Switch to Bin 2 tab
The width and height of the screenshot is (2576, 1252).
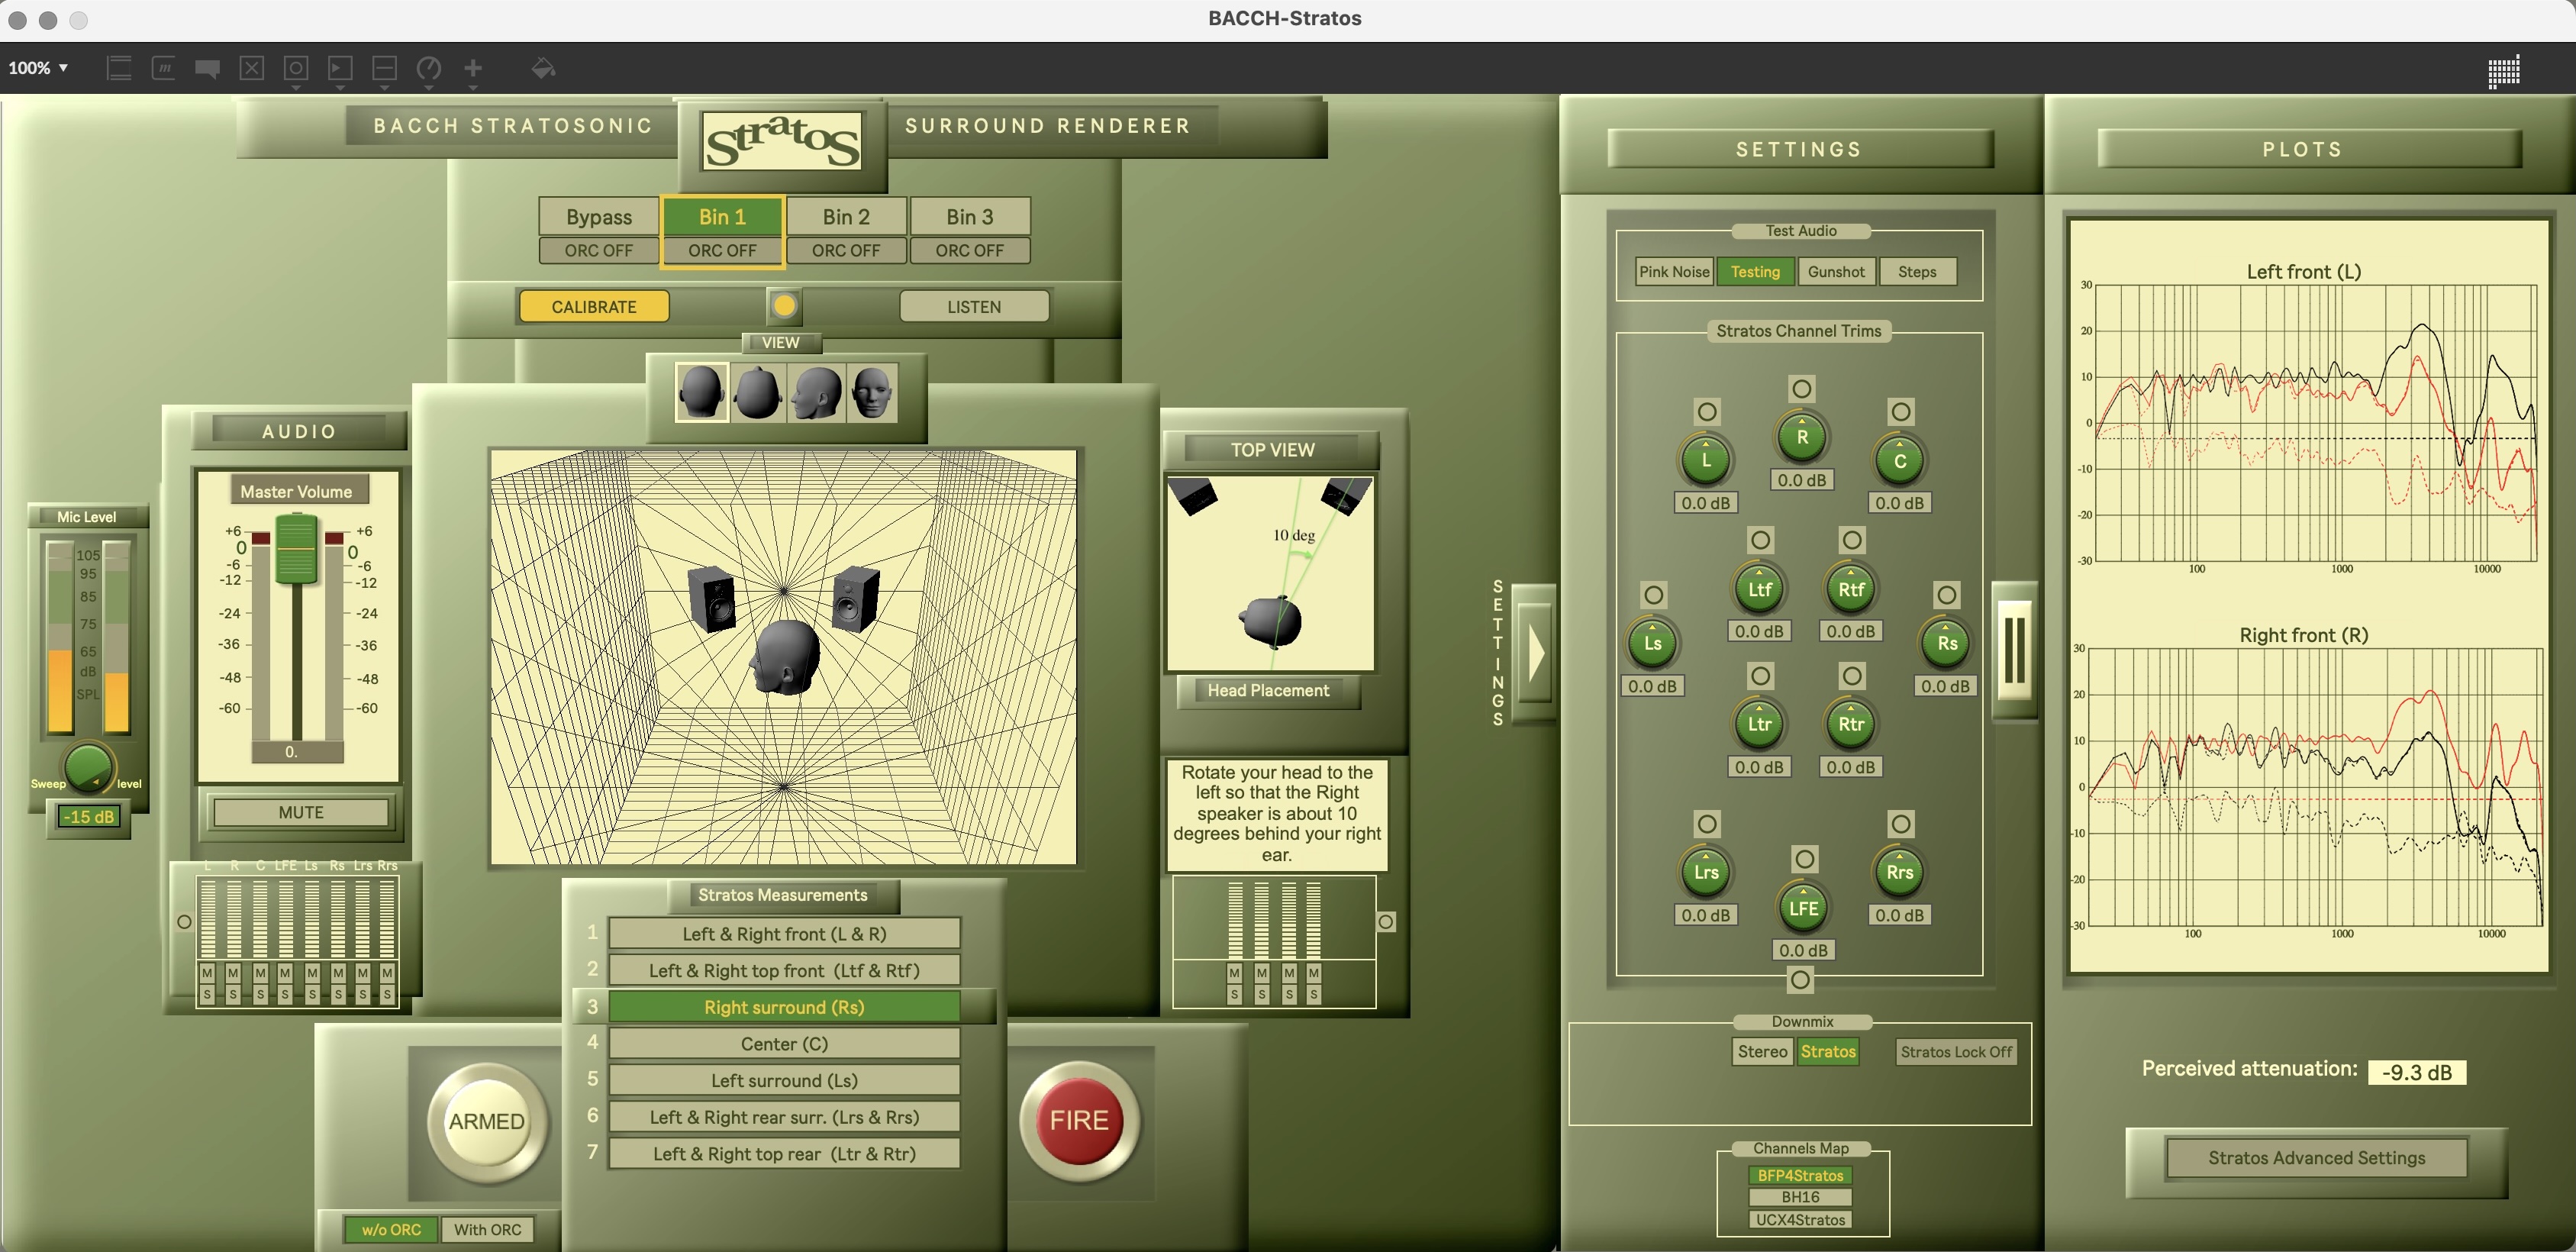point(846,217)
